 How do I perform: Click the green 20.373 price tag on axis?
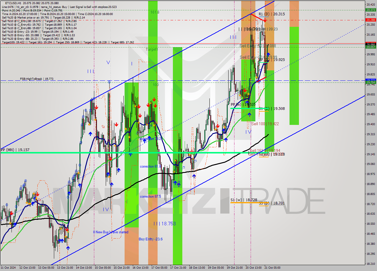[371, 10]
